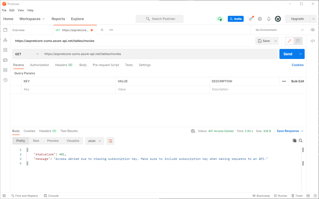
Task: Open the Edit menu
Action: 12,10
